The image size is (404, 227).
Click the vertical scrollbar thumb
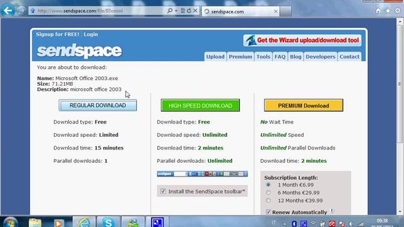point(400,84)
